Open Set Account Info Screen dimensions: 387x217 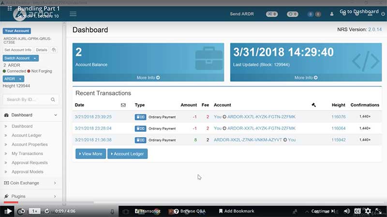(18, 50)
